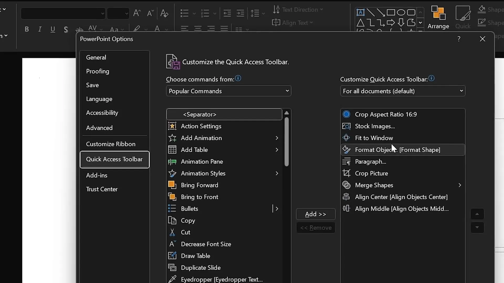Open the General options category
This screenshot has height=283, width=504.
pyautogui.click(x=115, y=57)
